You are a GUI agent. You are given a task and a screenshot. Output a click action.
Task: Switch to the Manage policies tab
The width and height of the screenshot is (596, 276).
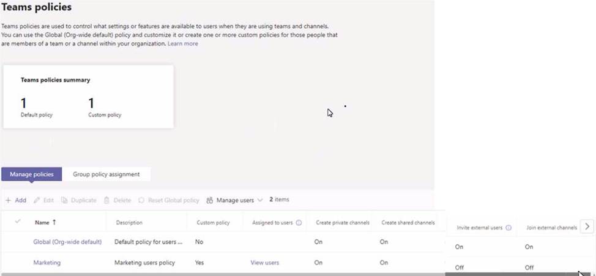(x=32, y=174)
